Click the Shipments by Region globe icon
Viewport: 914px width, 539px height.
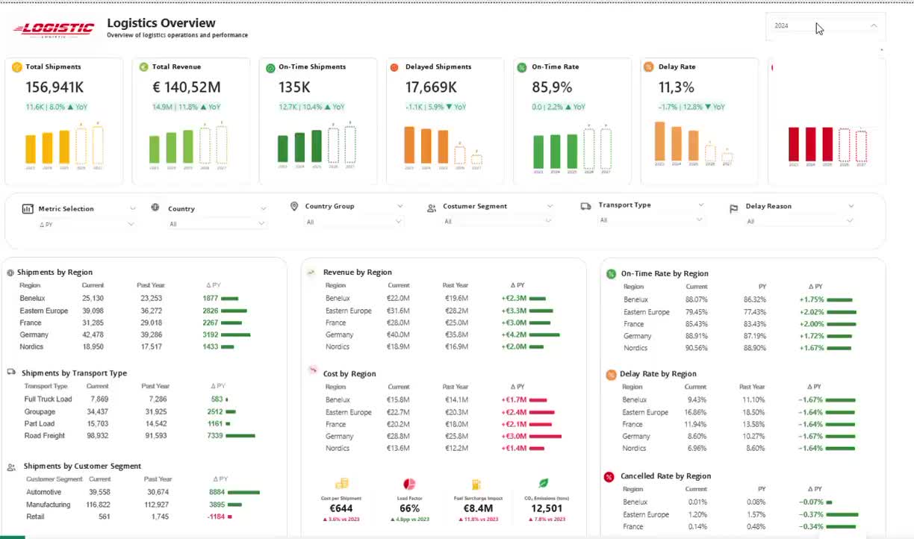tap(10, 272)
